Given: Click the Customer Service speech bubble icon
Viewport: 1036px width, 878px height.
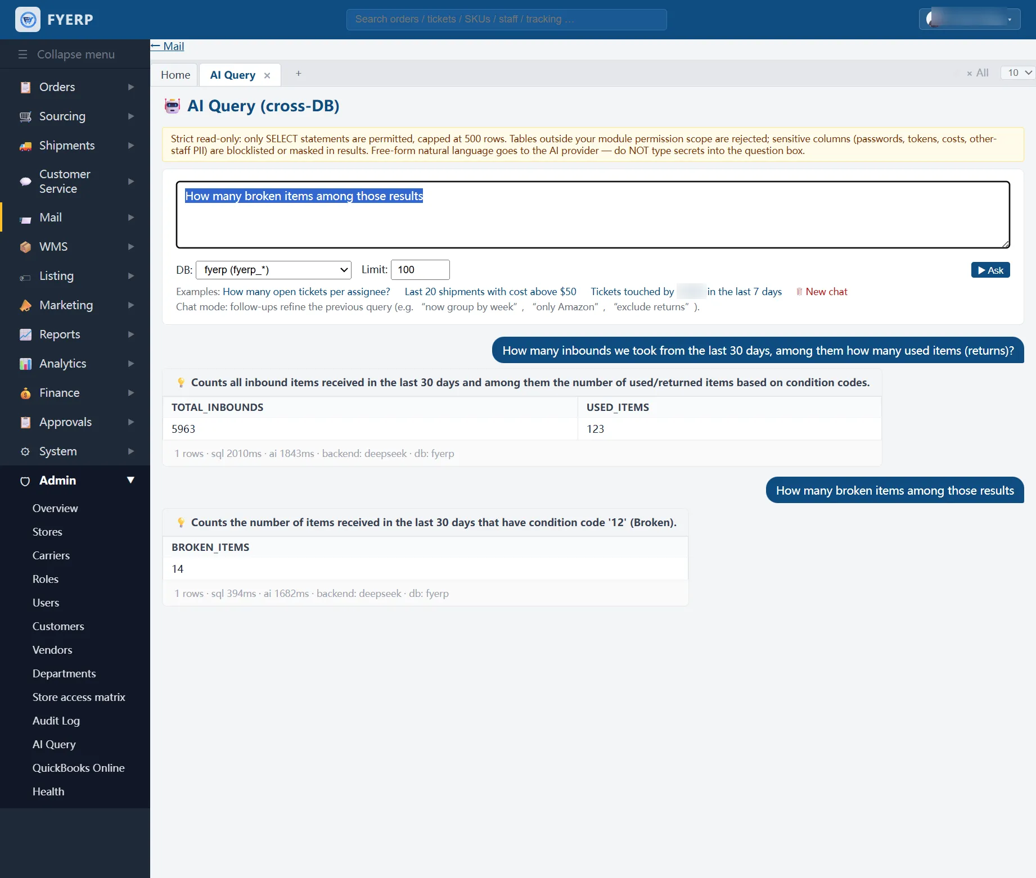Looking at the screenshot, I should [25, 182].
